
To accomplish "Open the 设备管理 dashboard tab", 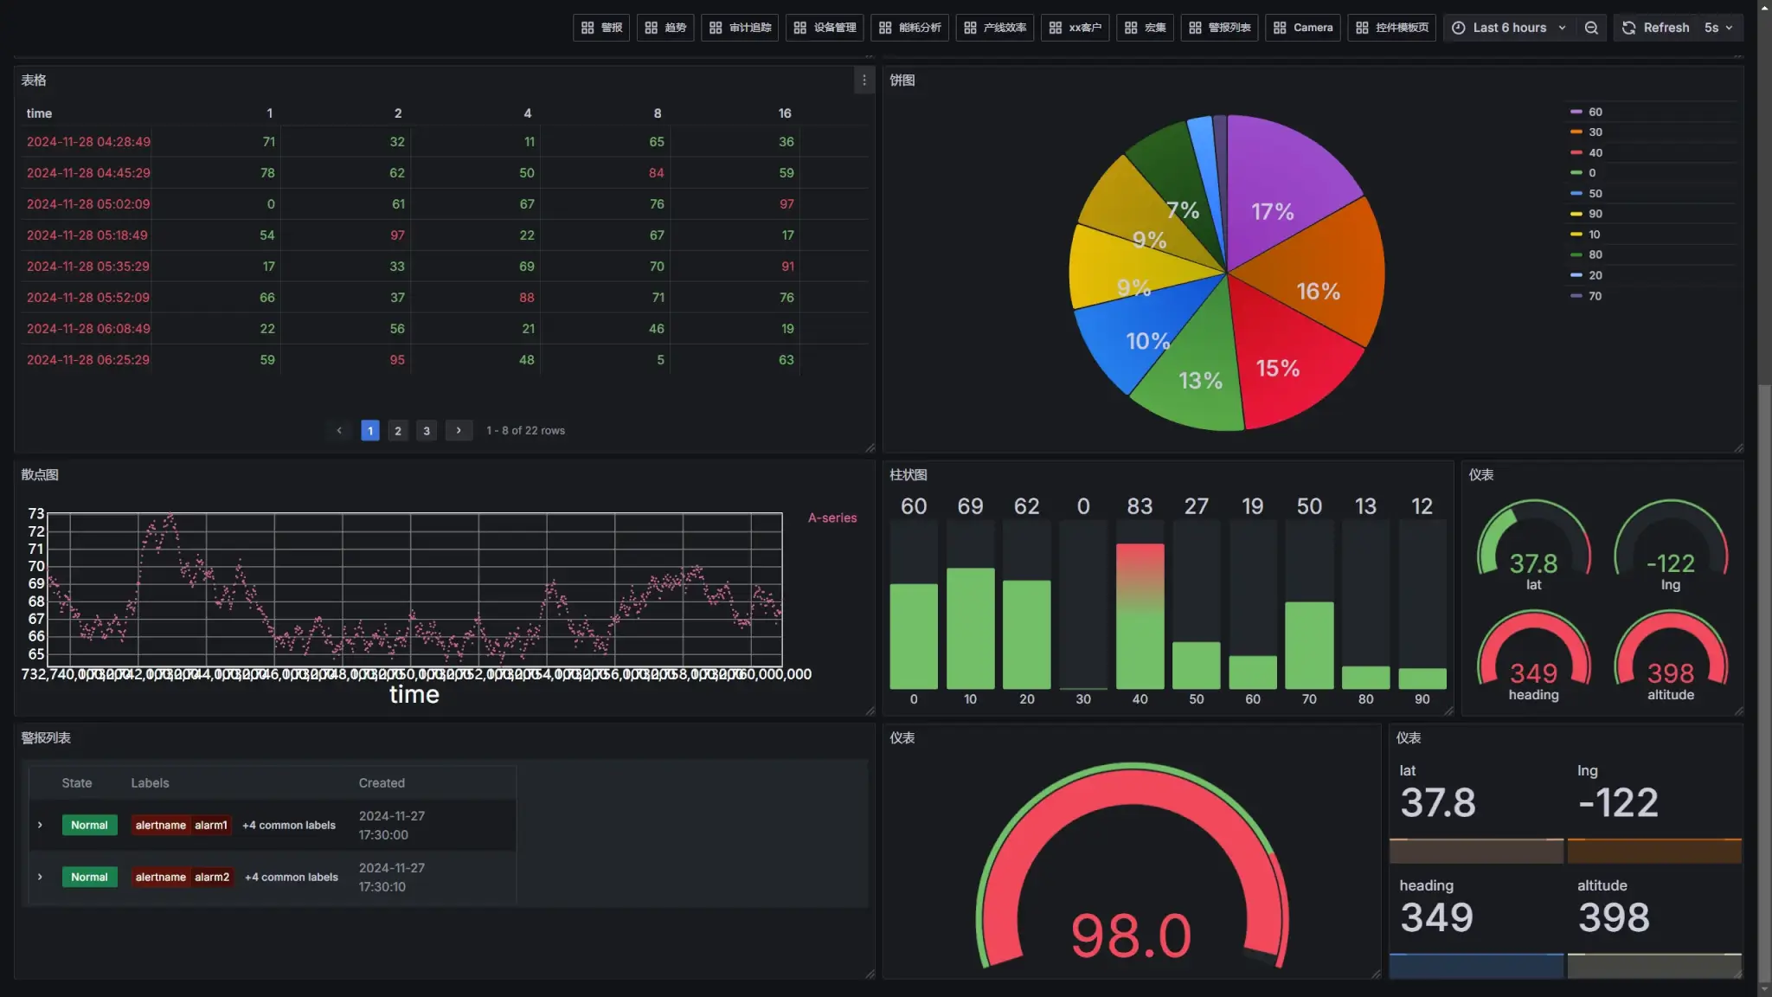I will (825, 28).
